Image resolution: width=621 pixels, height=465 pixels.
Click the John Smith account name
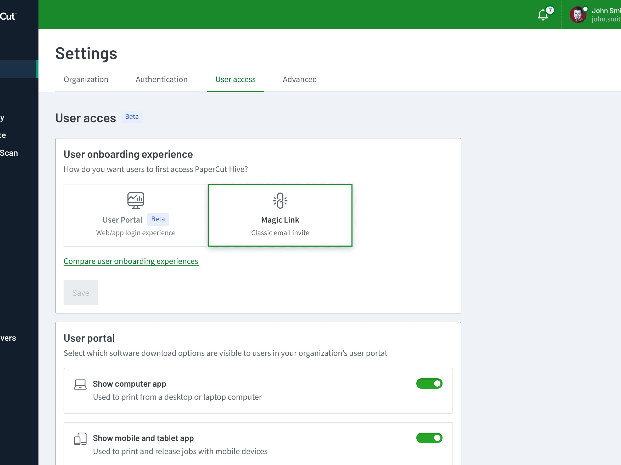[606, 11]
